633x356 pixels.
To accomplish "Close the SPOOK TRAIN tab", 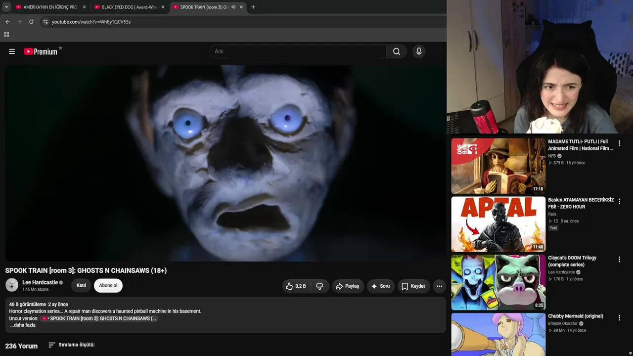I will (241, 7).
